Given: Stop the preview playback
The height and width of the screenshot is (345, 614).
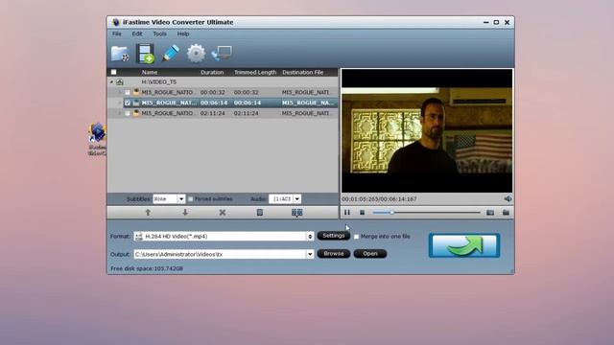Looking at the screenshot, I should [363, 213].
